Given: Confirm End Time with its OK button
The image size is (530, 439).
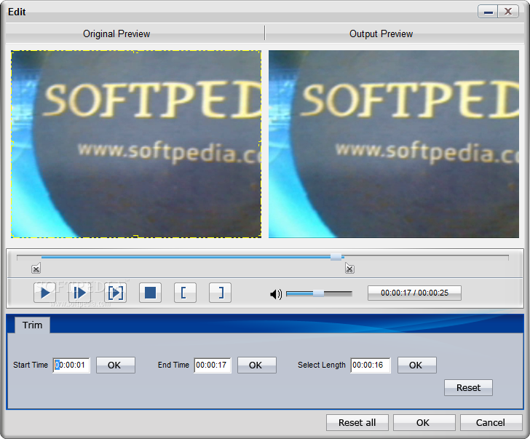Looking at the screenshot, I should tap(257, 365).
